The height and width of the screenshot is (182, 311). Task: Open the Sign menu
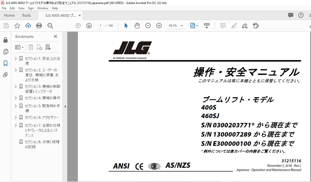tap(31, 8)
